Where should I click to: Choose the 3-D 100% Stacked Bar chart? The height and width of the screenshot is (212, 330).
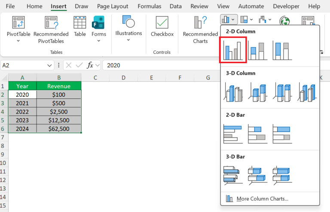click(x=282, y=175)
